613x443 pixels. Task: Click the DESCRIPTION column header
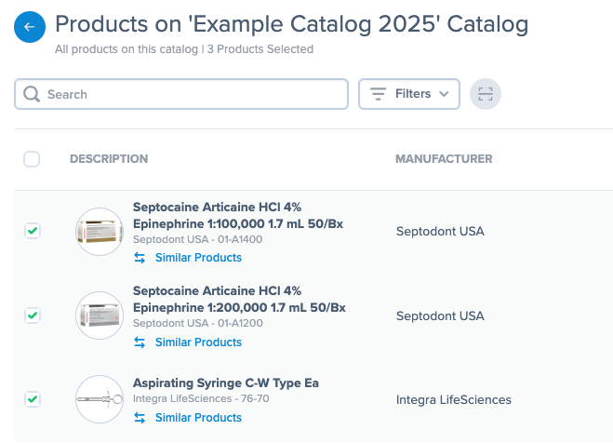109,159
